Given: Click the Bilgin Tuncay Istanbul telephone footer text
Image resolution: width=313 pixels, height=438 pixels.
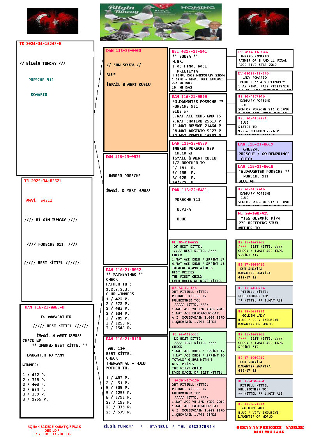Looking at the screenshot, I should tap(159, 426).
